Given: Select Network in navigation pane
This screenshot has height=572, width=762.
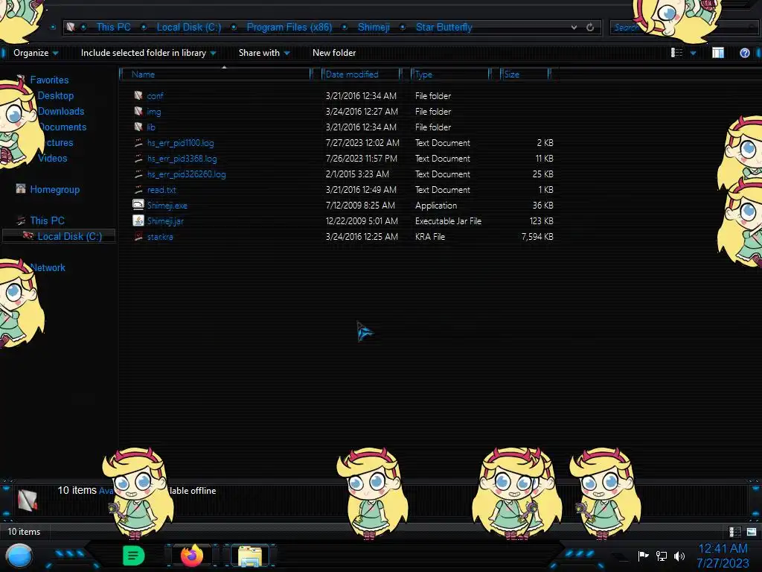Looking at the screenshot, I should click(x=47, y=267).
